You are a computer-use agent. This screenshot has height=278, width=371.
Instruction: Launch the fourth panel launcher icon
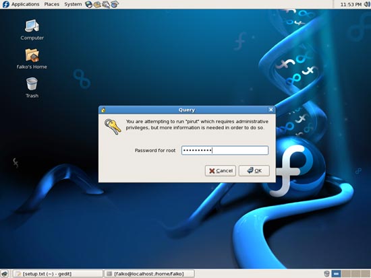coord(115,4)
